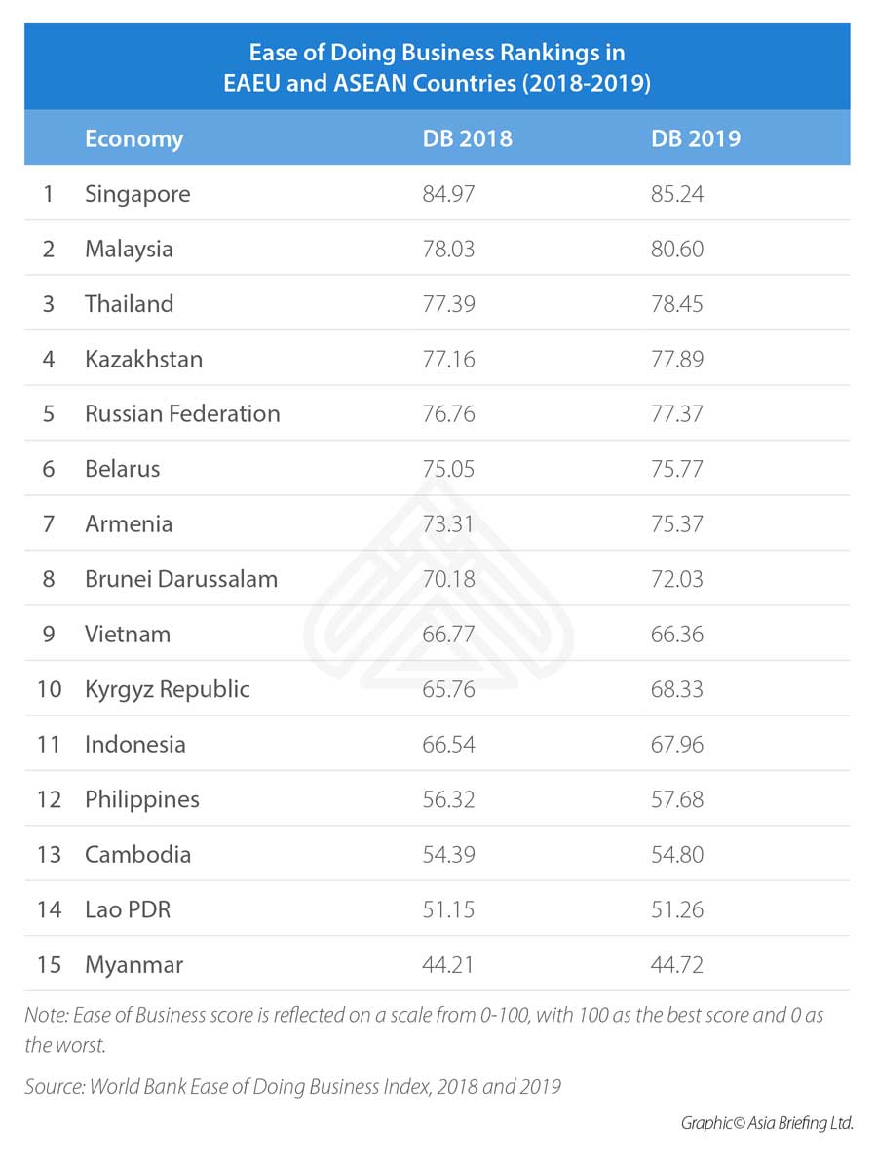The image size is (877, 1159).
Task: Select the Kyrgyz Republic row label
Action: 167,689
